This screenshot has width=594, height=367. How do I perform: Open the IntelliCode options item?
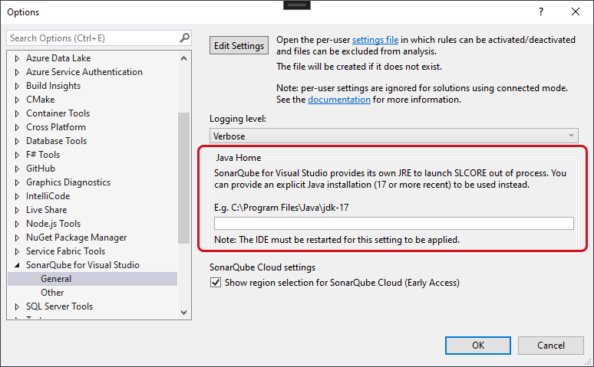(46, 196)
